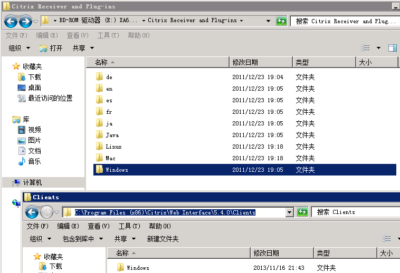Click 新建文件夹 new folder button

(163, 239)
